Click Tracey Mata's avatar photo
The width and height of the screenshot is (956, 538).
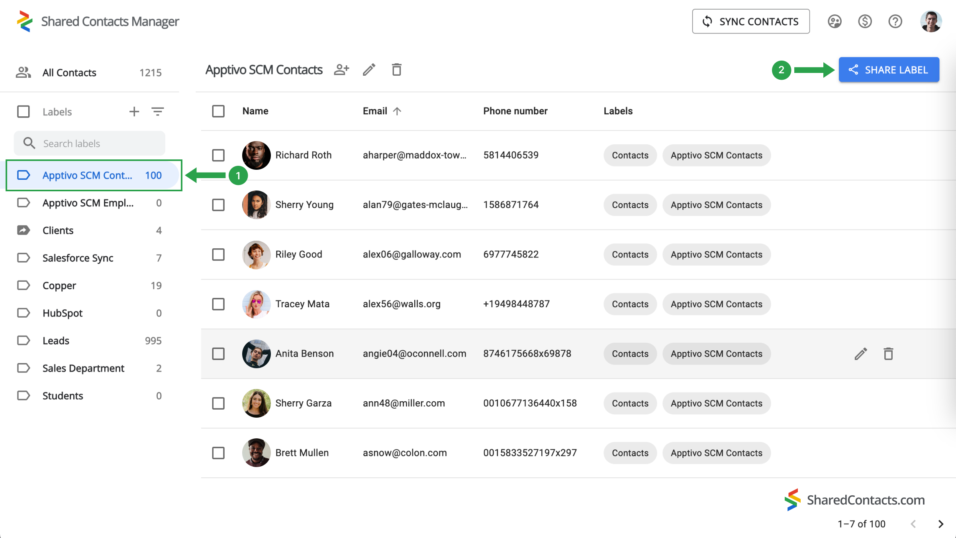coord(256,304)
